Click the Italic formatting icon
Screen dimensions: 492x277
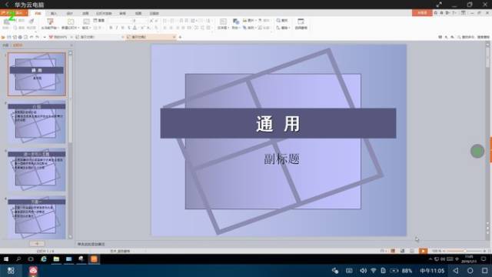(x=117, y=28)
